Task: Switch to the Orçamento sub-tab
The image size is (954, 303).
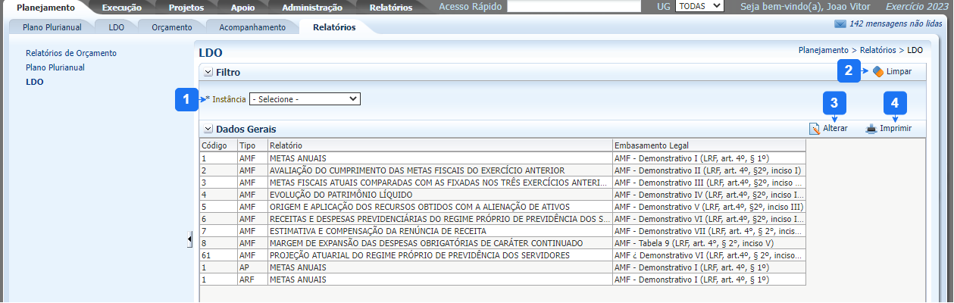Action: click(x=171, y=27)
